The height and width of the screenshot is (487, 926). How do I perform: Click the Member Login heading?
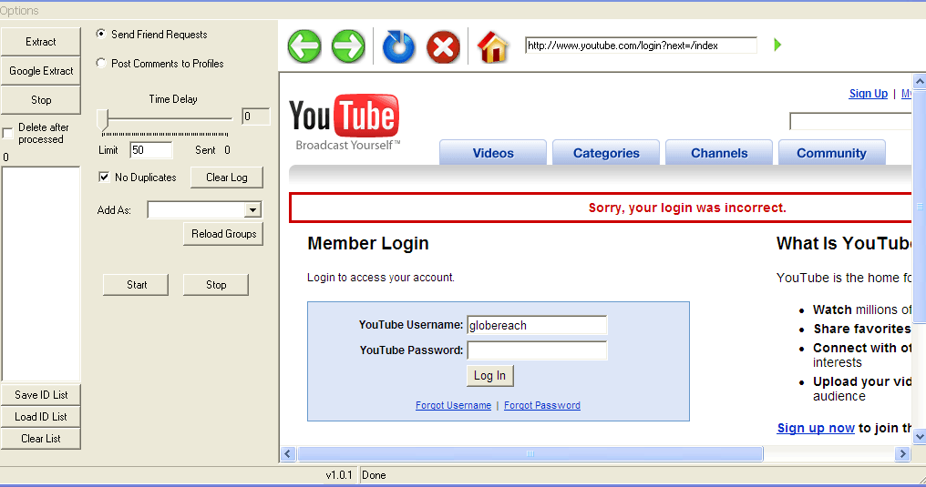pos(368,244)
